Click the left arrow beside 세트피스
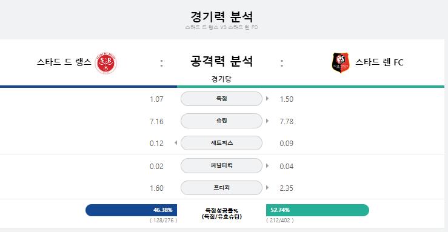This screenshot has height=232, width=448. coord(176,143)
